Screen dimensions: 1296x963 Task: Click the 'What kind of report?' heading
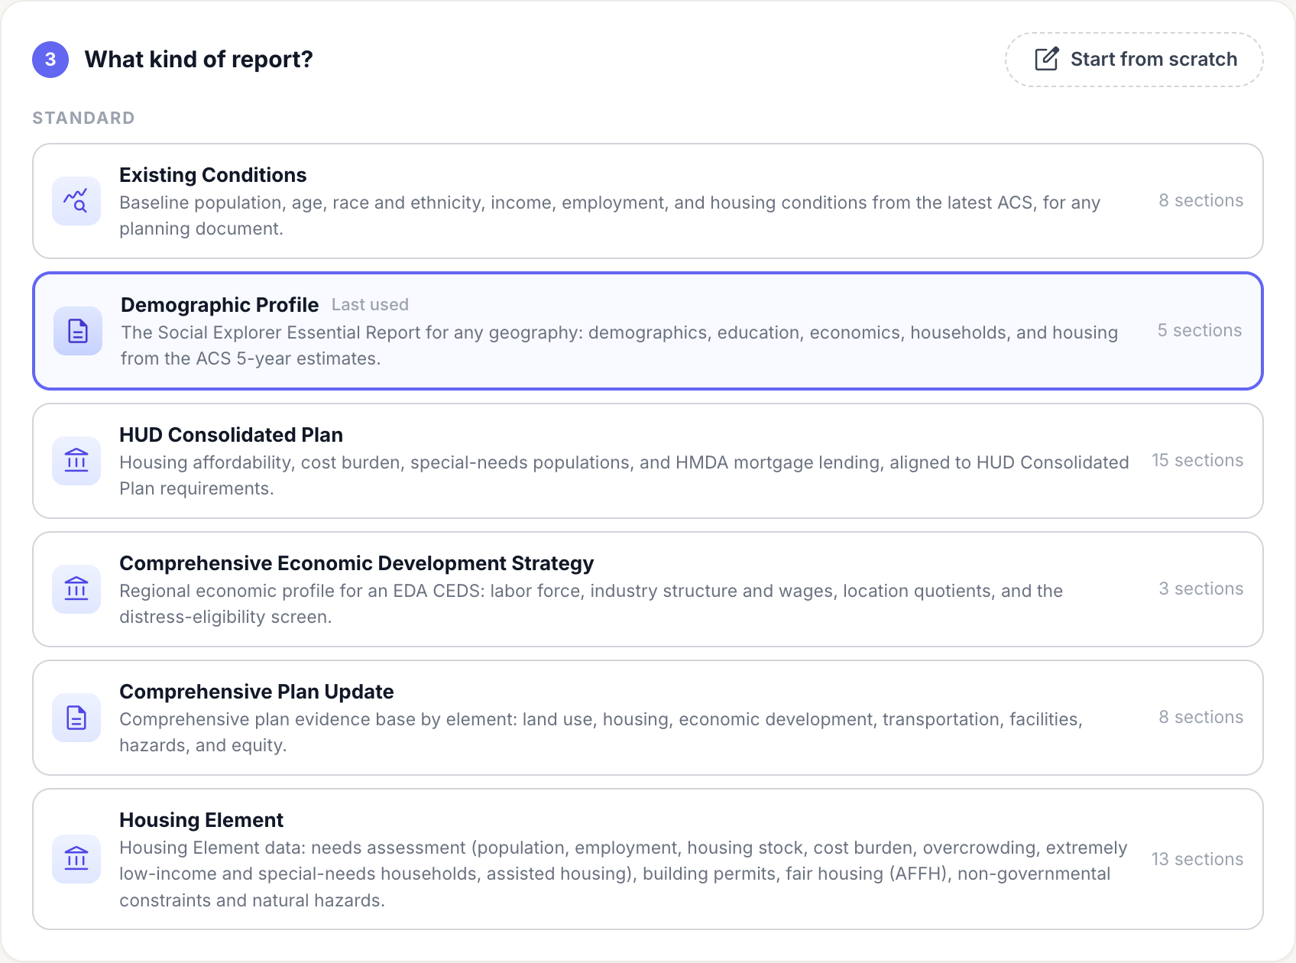click(x=199, y=60)
